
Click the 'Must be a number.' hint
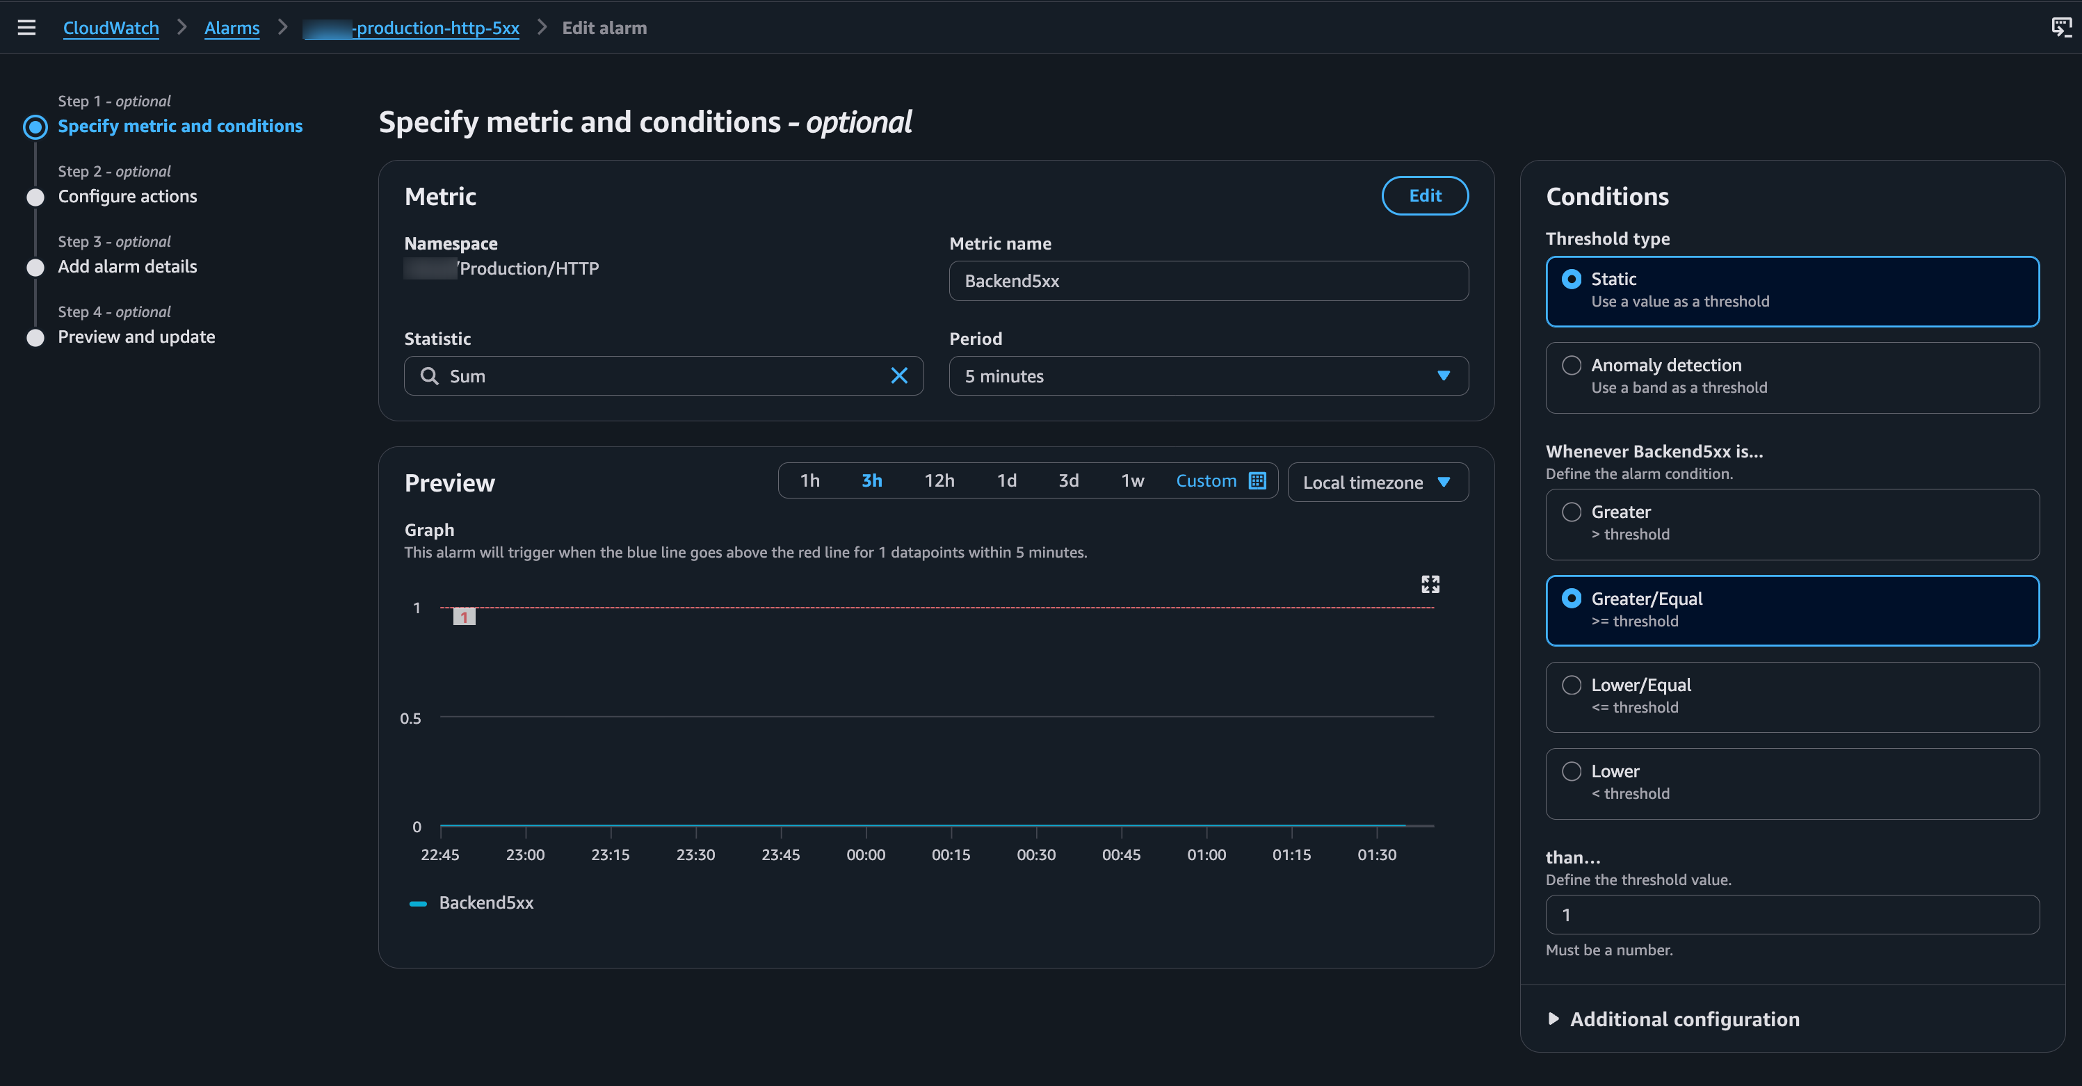pyautogui.click(x=1609, y=950)
